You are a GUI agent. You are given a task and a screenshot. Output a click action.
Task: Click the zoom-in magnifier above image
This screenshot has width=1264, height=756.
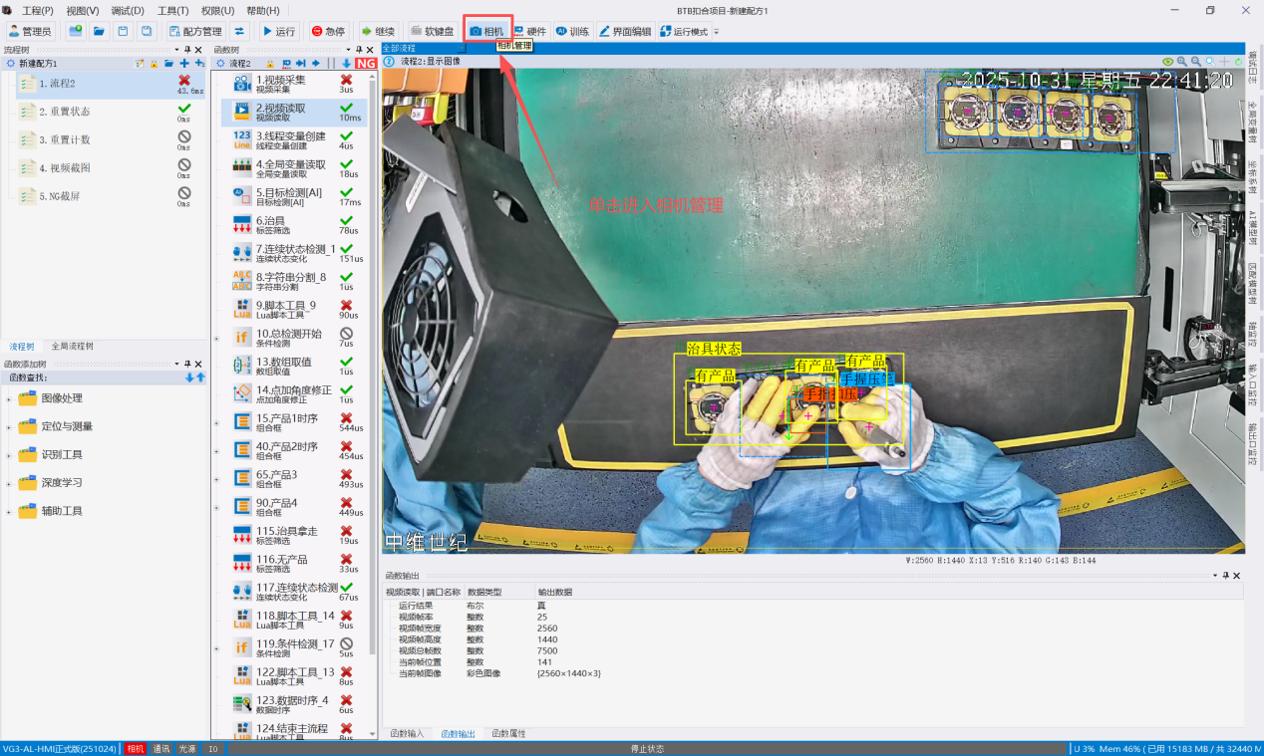pyautogui.click(x=1181, y=61)
